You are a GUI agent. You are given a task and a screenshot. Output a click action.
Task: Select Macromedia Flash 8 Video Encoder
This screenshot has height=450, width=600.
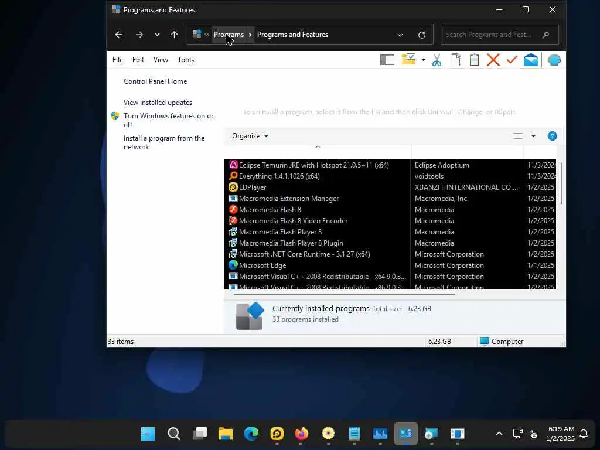390,220
